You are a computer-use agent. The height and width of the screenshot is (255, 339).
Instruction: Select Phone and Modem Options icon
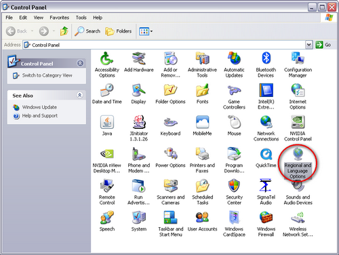[138, 154]
